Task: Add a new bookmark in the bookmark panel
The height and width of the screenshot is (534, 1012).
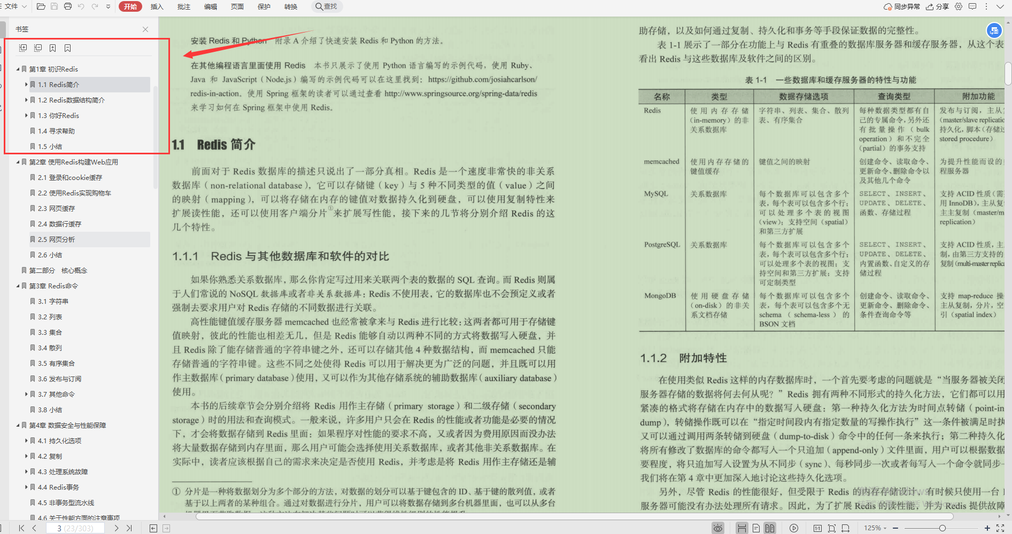Action: (x=52, y=48)
